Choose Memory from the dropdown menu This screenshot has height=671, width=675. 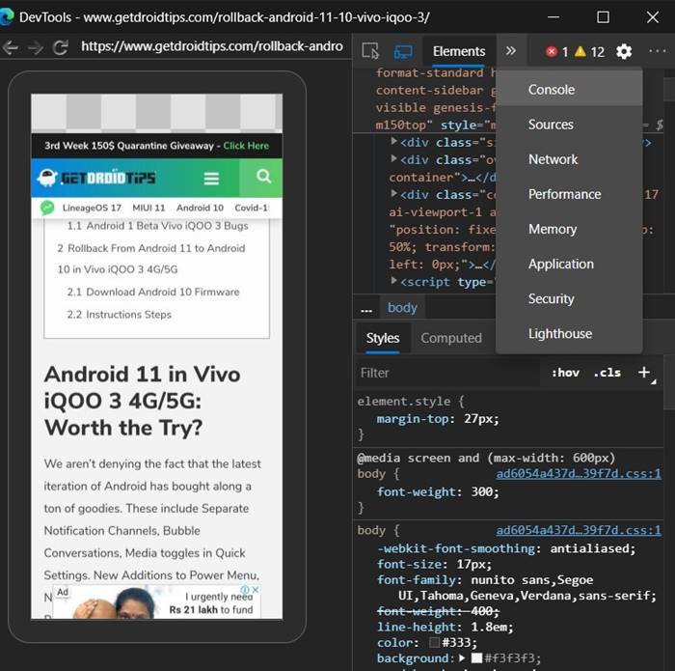tap(569, 229)
